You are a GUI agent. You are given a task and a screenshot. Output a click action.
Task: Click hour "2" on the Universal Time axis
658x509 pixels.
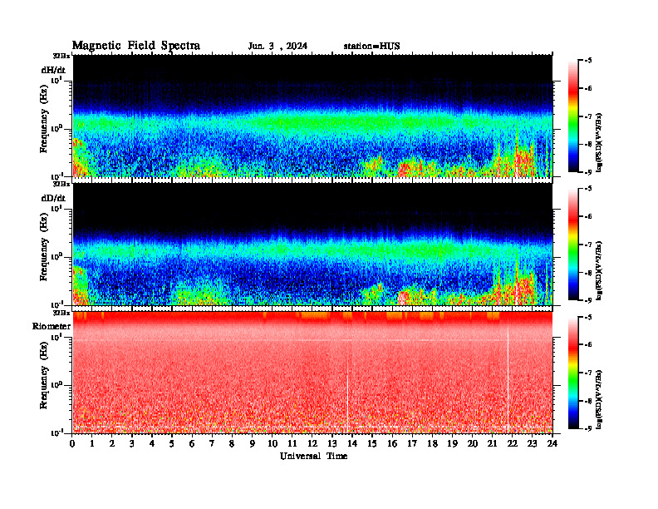tap(112, 444)
